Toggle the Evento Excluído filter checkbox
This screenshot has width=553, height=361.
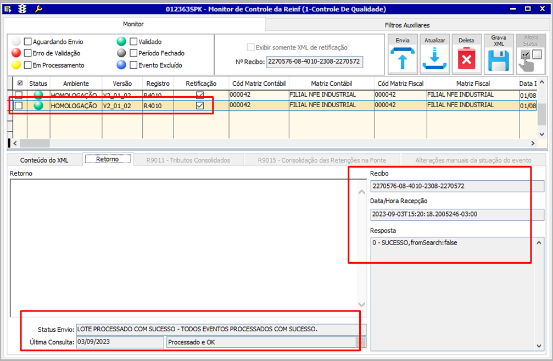coord(133,65)
